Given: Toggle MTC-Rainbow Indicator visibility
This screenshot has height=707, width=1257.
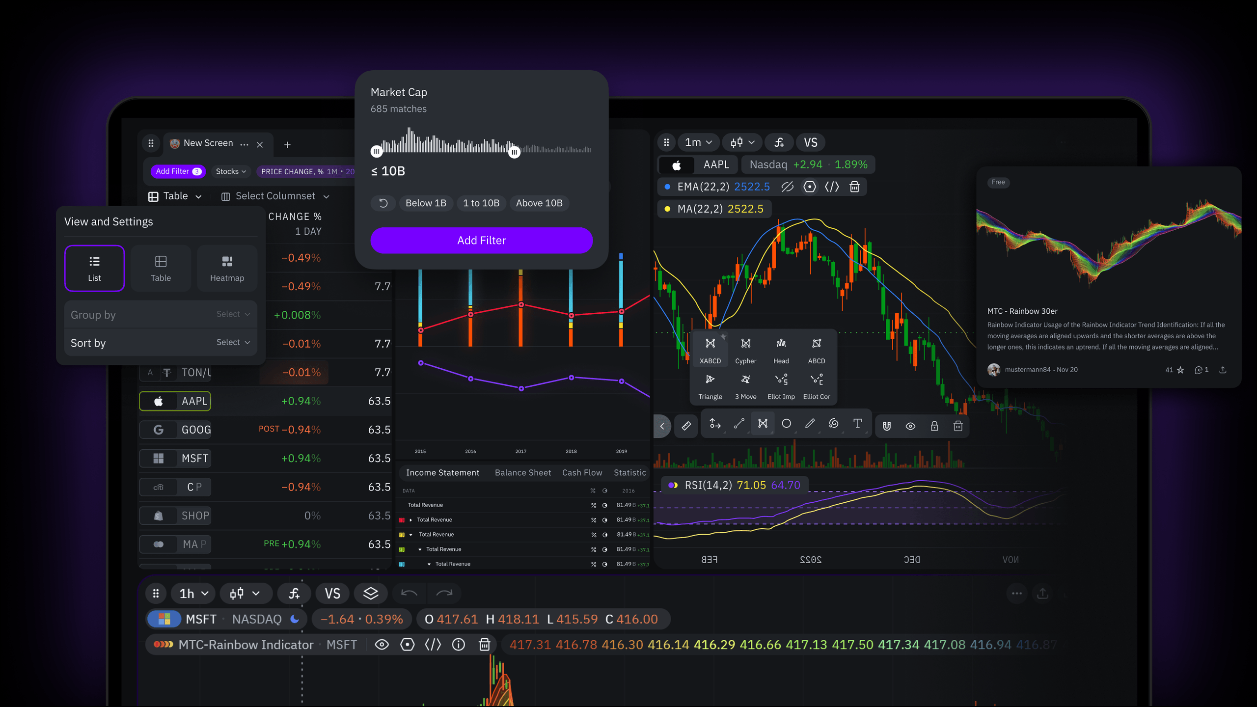Looking at the screenshot, I should point(382,645).
